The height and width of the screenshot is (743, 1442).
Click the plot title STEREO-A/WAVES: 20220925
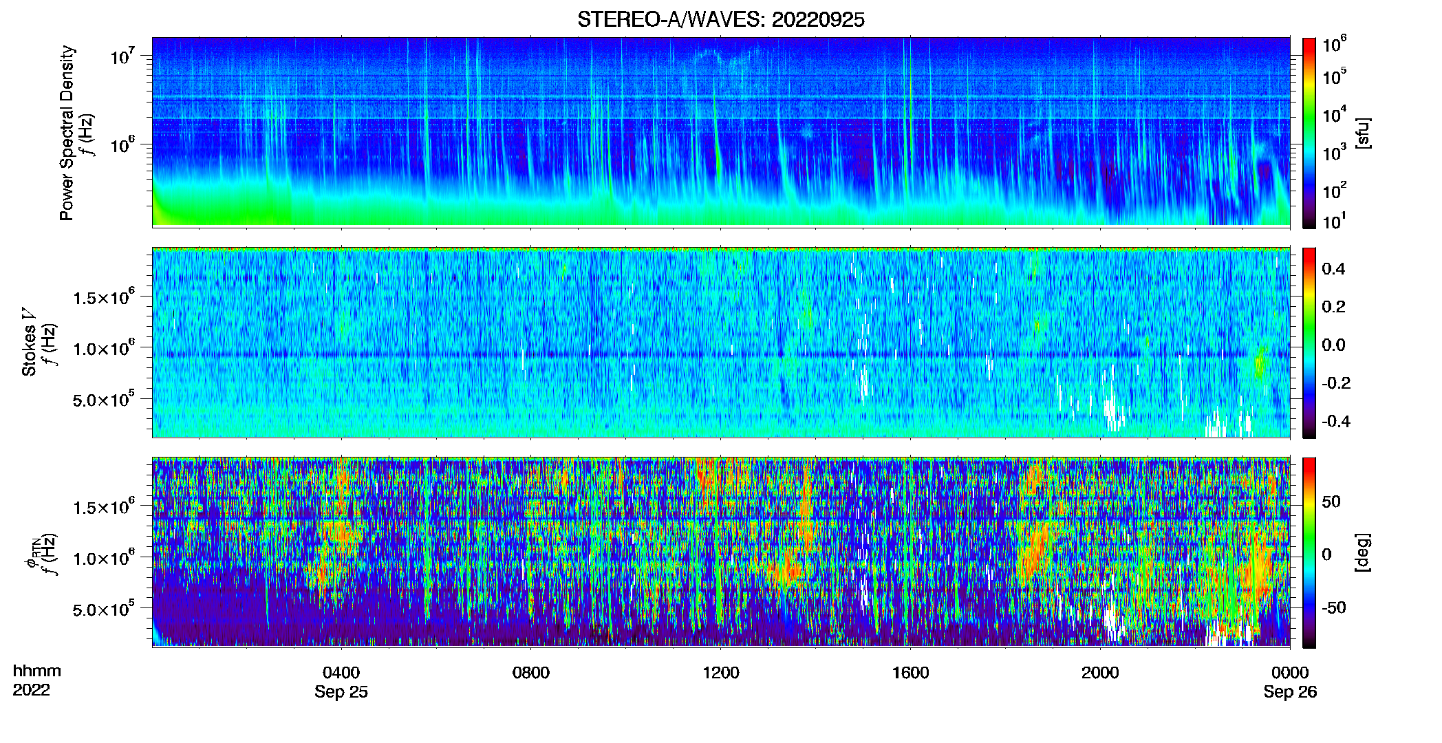720,20
